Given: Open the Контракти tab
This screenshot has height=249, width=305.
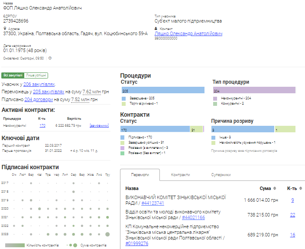Looking at the screenshot, I should (x=180, y=175).
